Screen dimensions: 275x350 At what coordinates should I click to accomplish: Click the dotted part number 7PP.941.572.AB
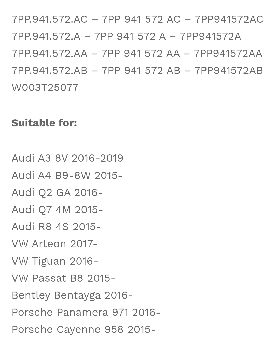tap(49, 71)
